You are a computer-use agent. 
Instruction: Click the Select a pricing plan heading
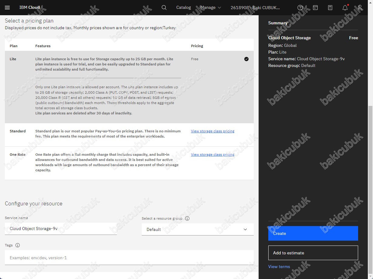click(29, 21)
